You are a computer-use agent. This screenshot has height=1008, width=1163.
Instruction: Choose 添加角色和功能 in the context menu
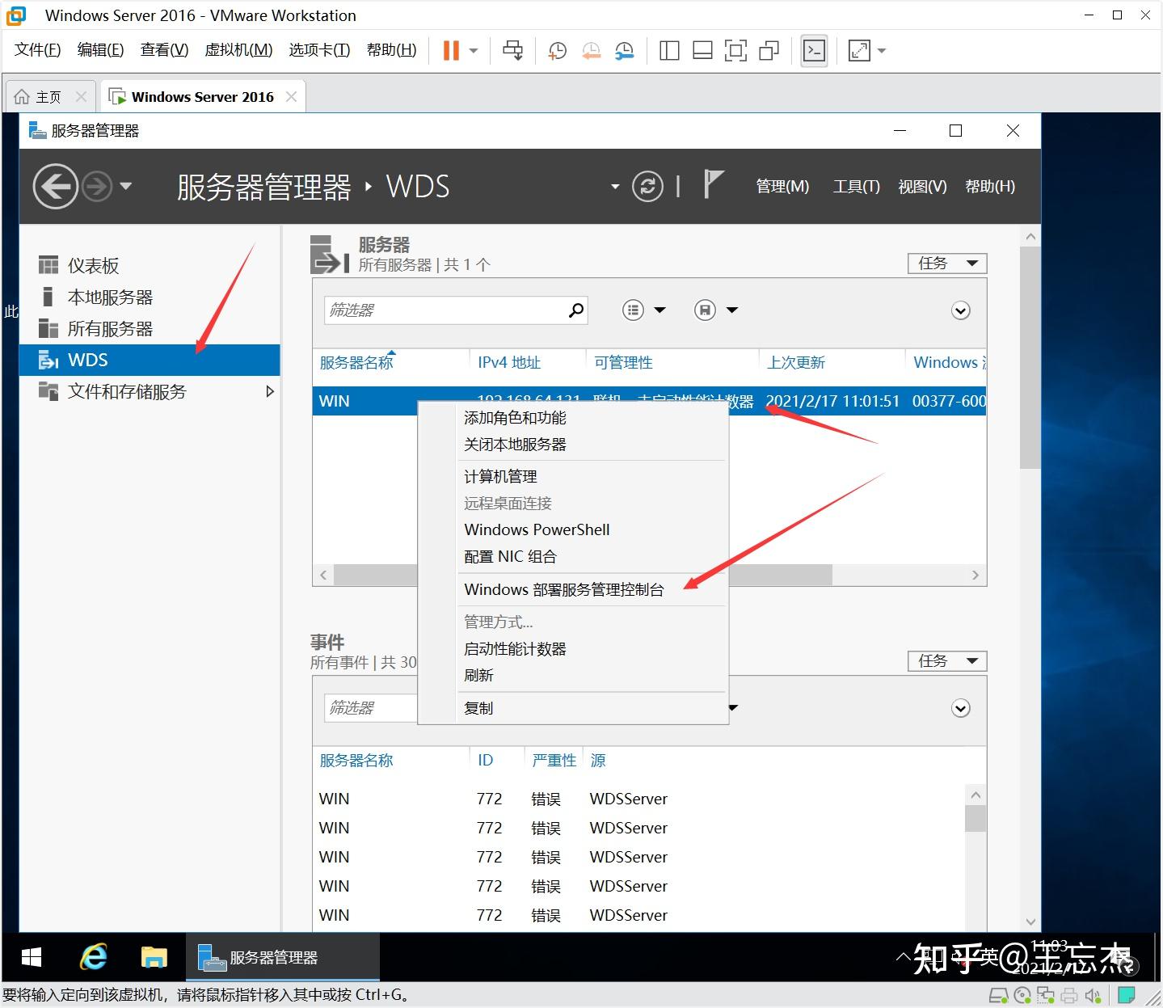pos(514,417)
